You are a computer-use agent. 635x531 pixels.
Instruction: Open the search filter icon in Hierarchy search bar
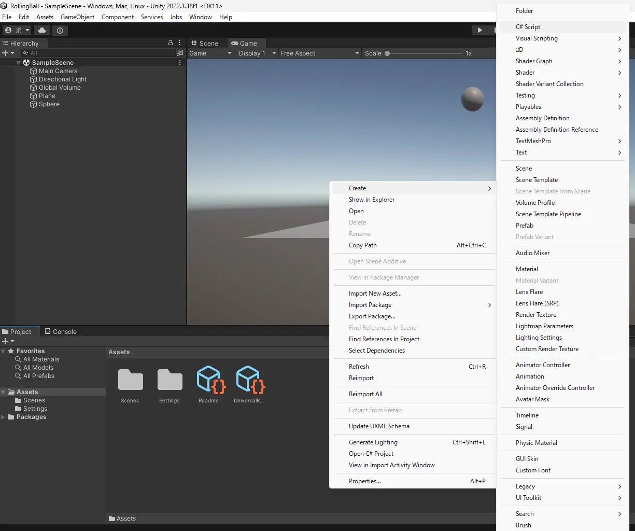tap(24, 52)
